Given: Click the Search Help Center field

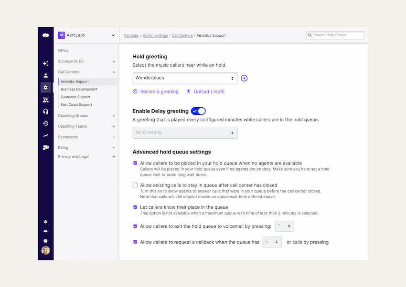Looking at the screenshot, I should (x=334, y=35).
